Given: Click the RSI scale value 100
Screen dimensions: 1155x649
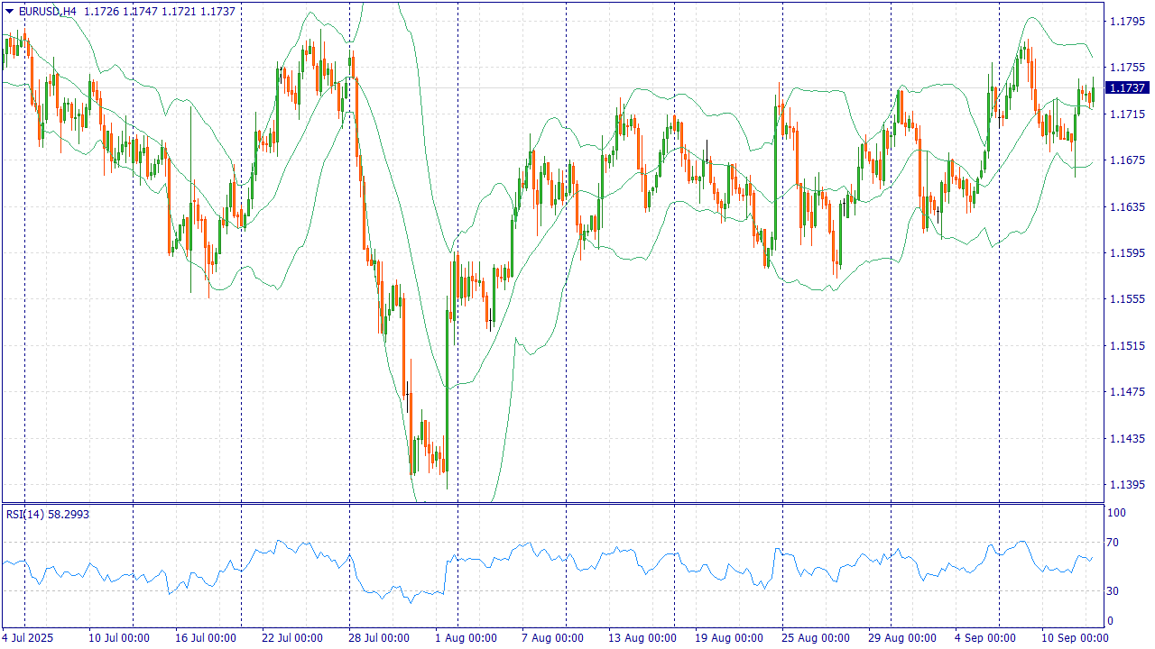Looking at the screenshot, I should click(x=1117, y=512).
